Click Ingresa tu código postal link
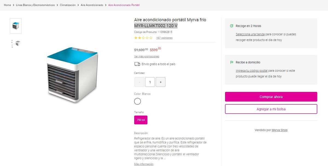The image size is (328, 166). tap(251, 71)
